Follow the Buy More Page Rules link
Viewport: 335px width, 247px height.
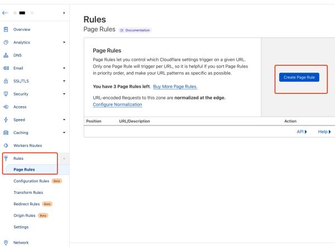pos(175,87)
